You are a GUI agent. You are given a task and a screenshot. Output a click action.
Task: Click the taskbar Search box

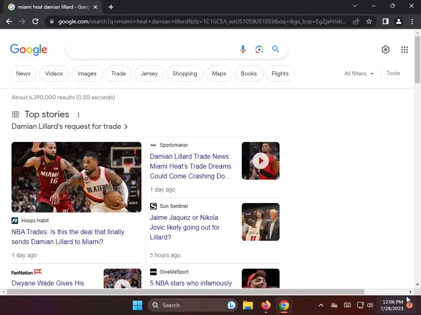click(192, 305)
